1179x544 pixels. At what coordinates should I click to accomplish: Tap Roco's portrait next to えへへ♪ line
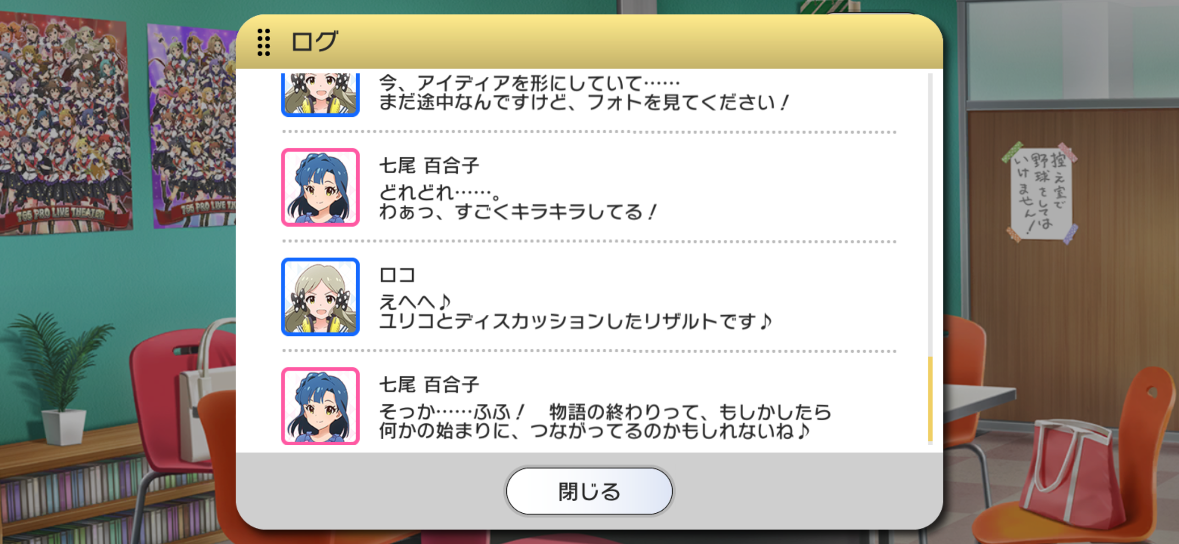pos(320,297)
